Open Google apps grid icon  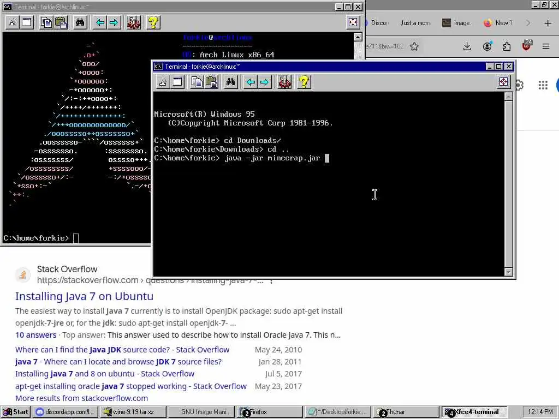pyautogui.click(x=543, y=85)
